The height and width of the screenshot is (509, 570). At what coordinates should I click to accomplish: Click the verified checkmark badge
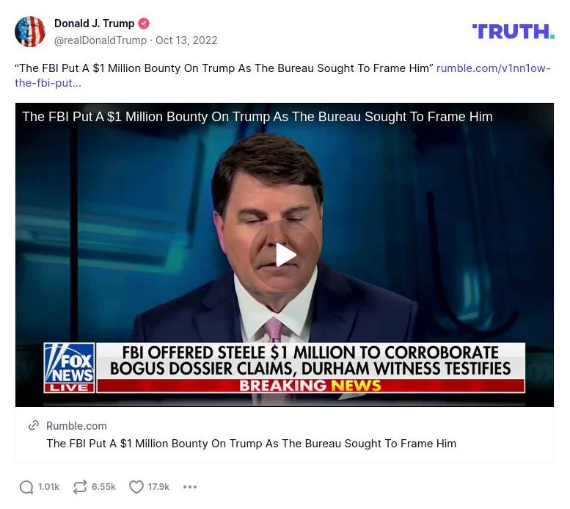click(x=144, y=24)
